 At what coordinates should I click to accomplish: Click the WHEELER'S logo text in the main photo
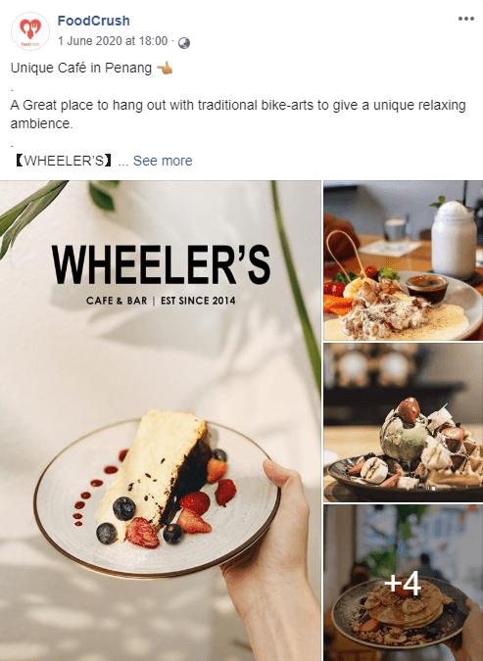pos(161,265)
